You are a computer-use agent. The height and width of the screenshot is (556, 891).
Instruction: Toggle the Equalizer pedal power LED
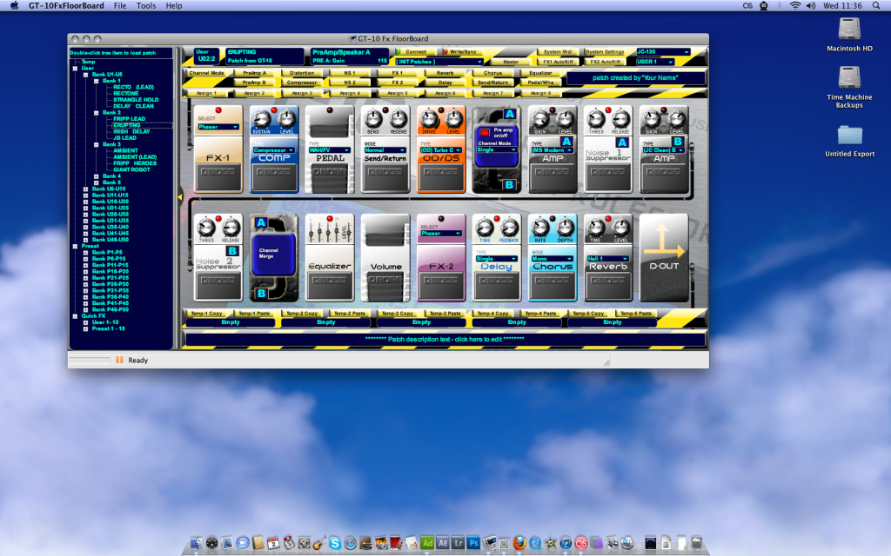point(330,218)
